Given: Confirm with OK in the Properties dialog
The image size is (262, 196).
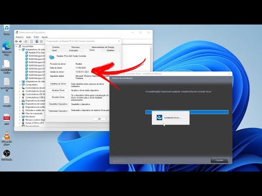Looking at the screenshot, I should coord(99,119).
